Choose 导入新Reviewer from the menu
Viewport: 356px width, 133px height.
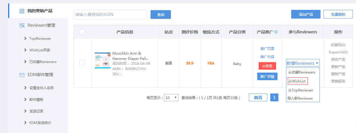300,98
